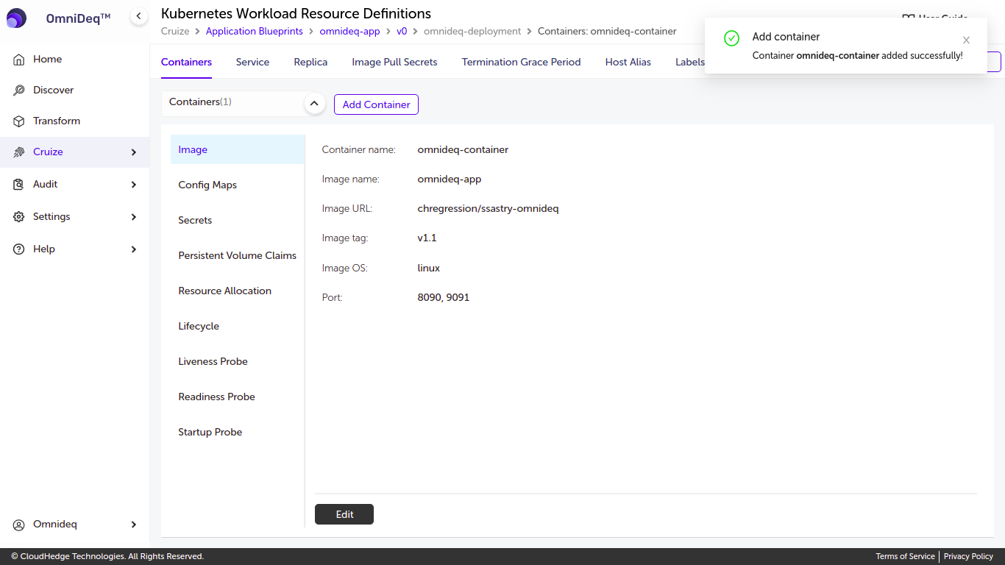Collapse the sidebar with the arrow button
Screen dimensions: 1005x565
click(x=138, y=16)
